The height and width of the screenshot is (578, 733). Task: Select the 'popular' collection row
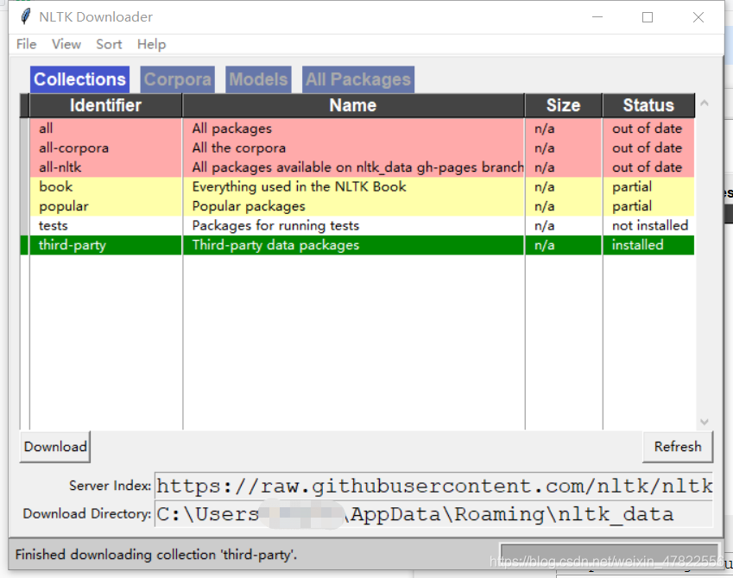tap(357, 206)
